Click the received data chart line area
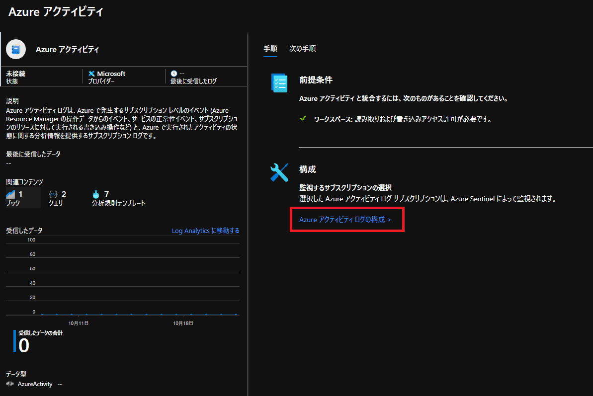This screenshot has width=593, height=396. 138,314
